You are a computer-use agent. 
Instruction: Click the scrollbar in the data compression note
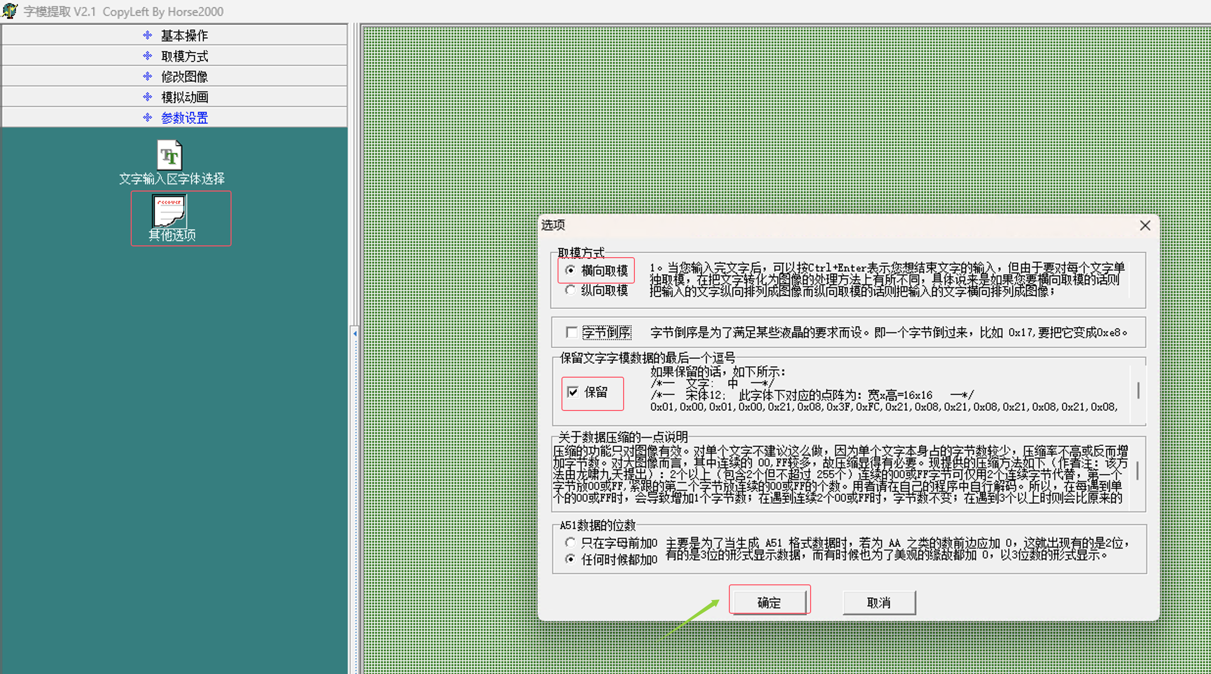(1138, 471)
